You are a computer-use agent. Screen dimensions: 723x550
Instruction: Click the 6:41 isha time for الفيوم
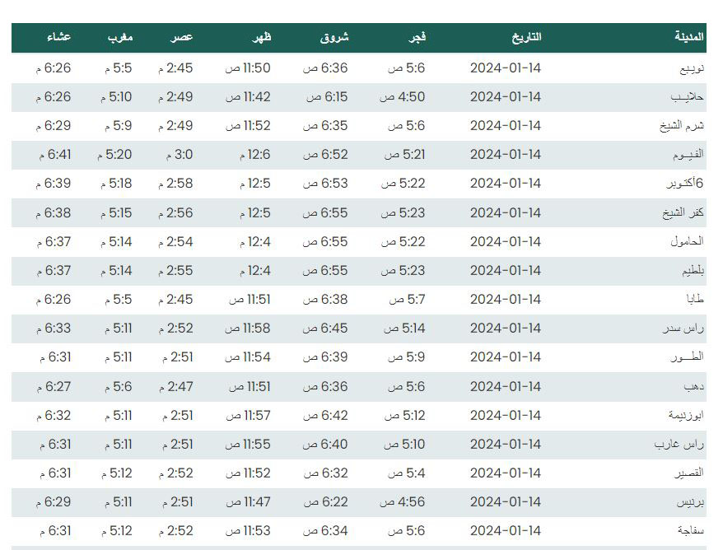55,155
